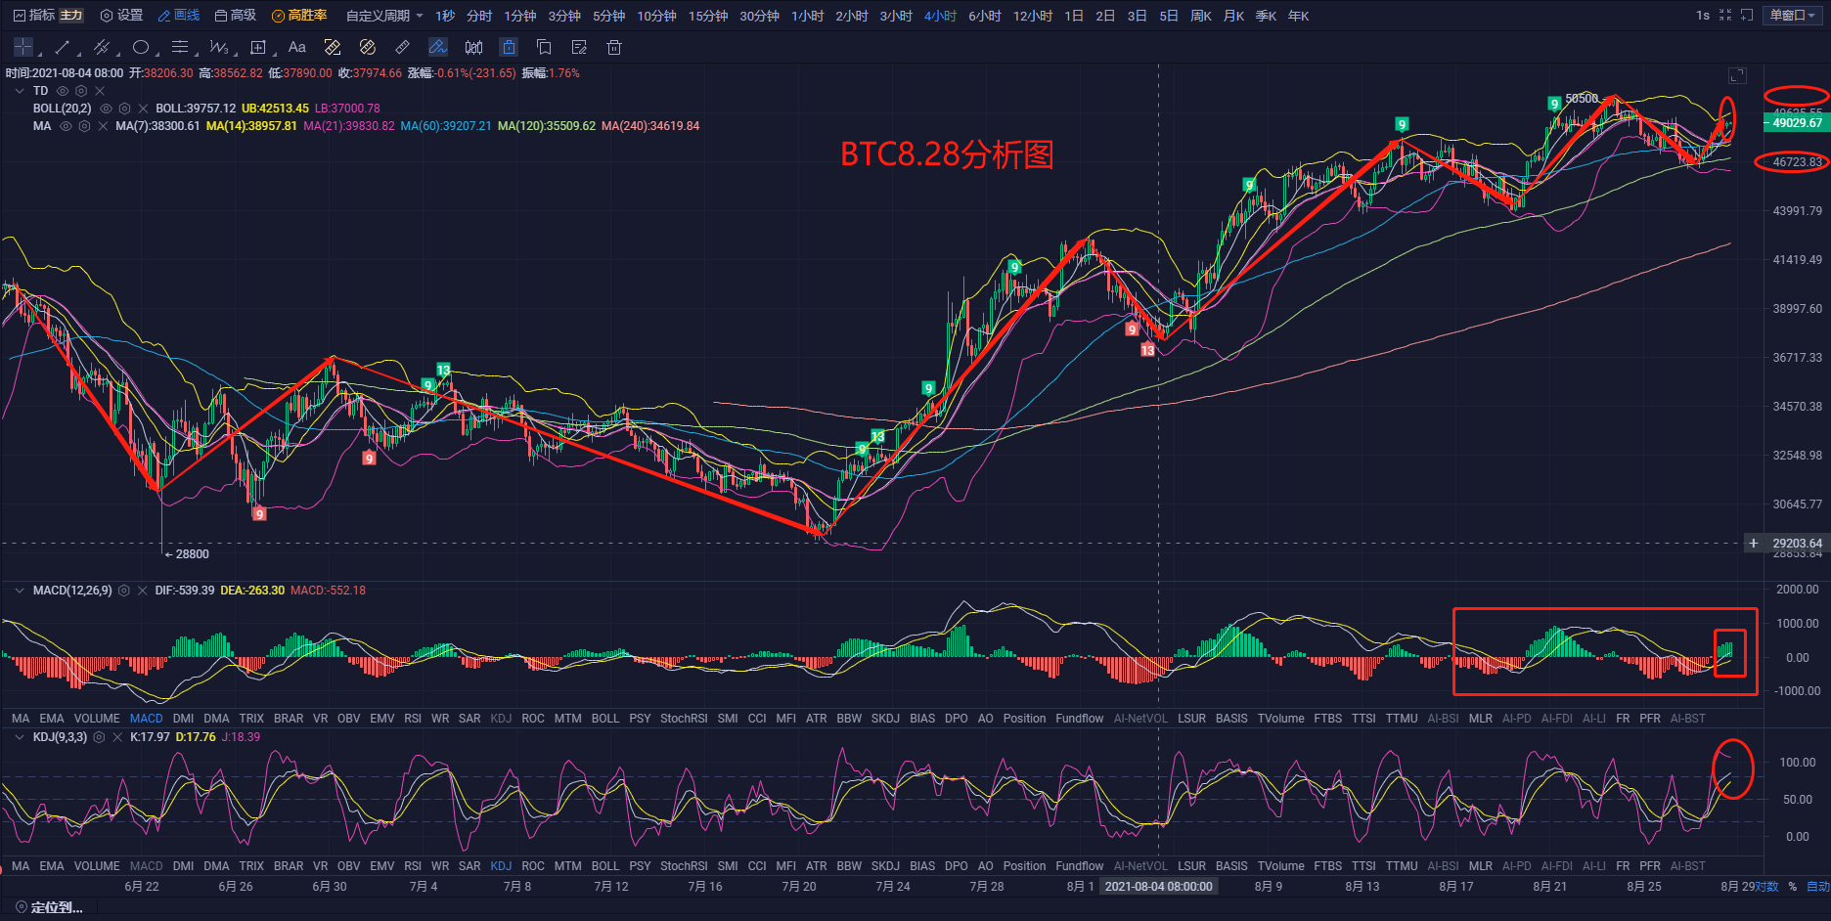Click the 高胜率 high win rate button

coord(299,16)
